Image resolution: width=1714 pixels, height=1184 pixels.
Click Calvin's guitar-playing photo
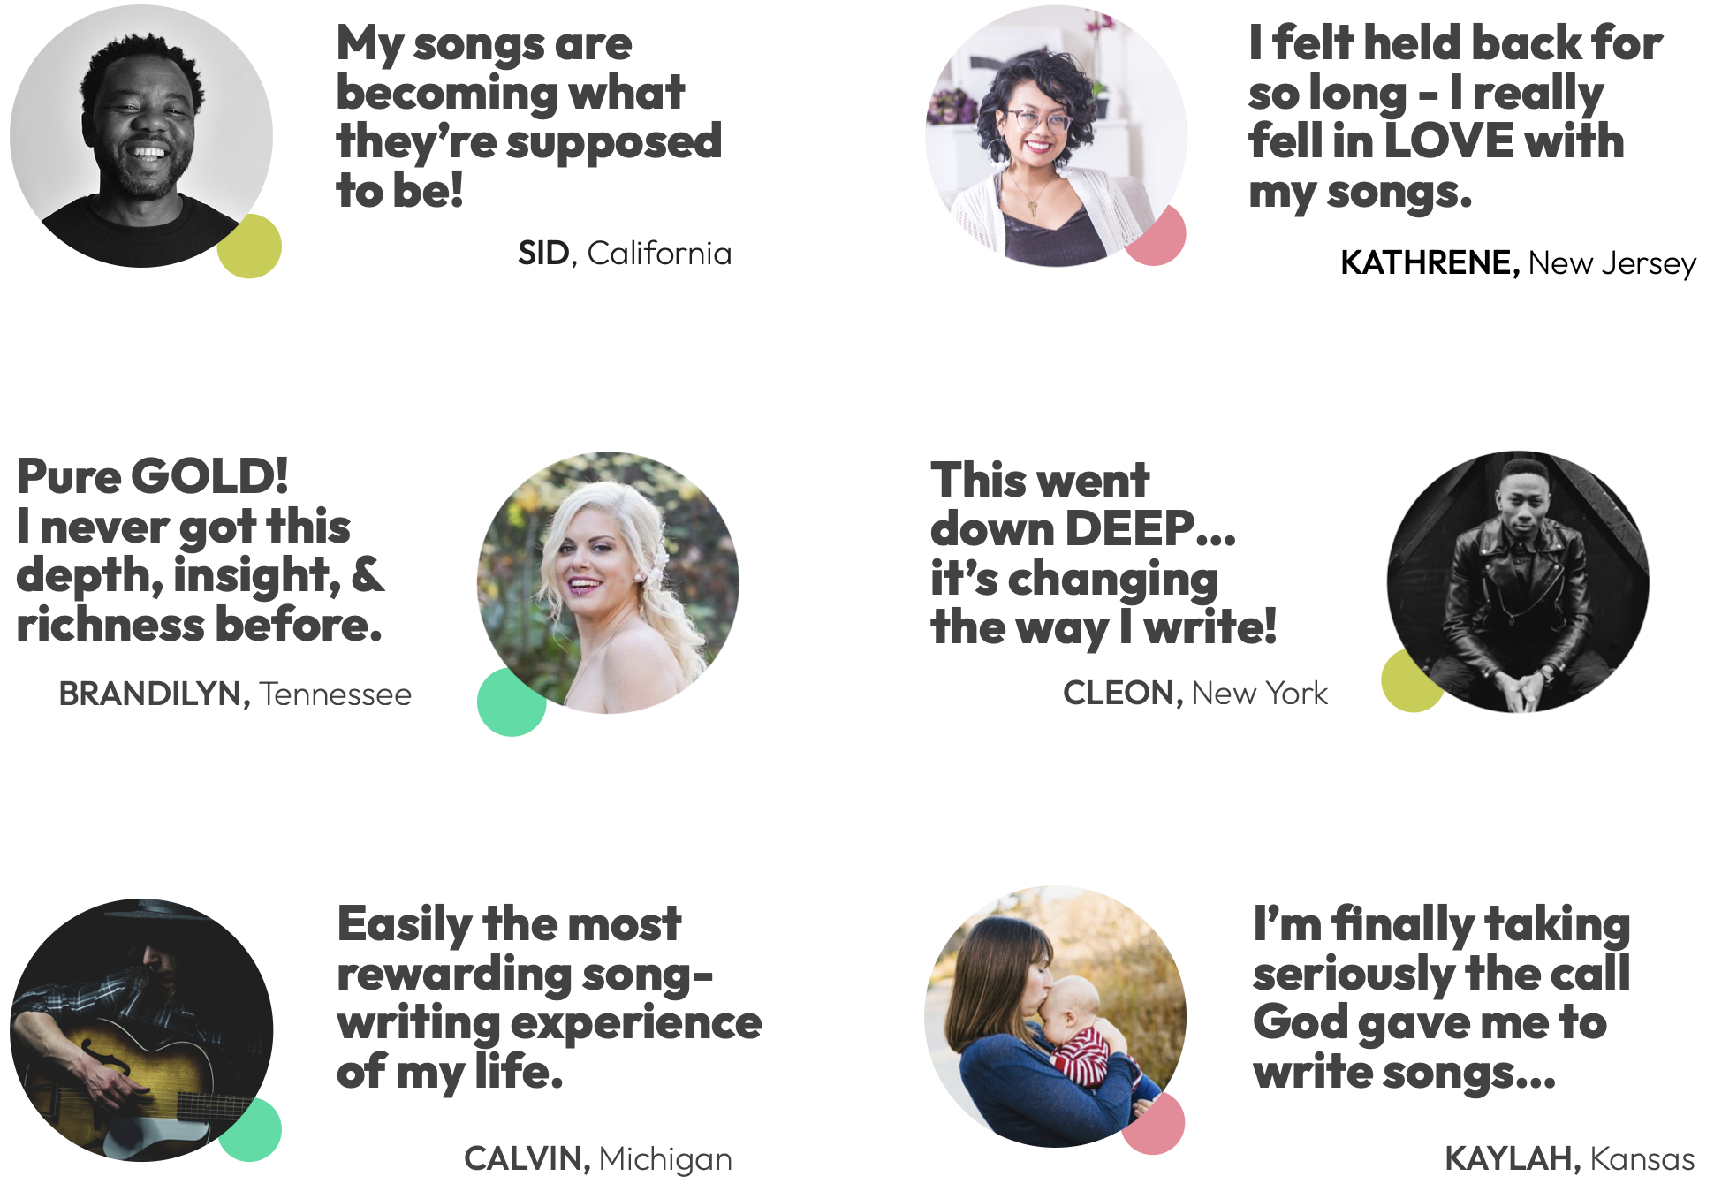click(141, 1029)
